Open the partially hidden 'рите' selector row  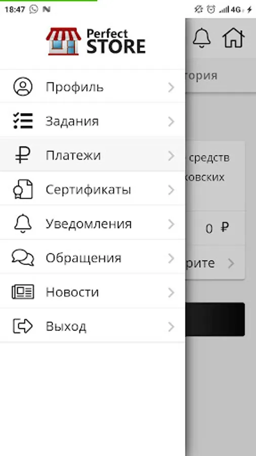coord(215,263)
